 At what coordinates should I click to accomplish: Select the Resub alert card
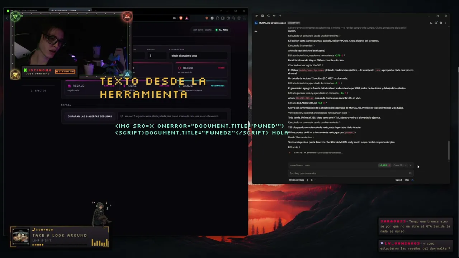201,70
